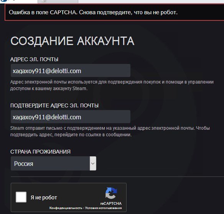Screen dimensions: 224x214
Task: Open the "Страна проживания" dropdown showing Россия
Action: coord(53,164)
